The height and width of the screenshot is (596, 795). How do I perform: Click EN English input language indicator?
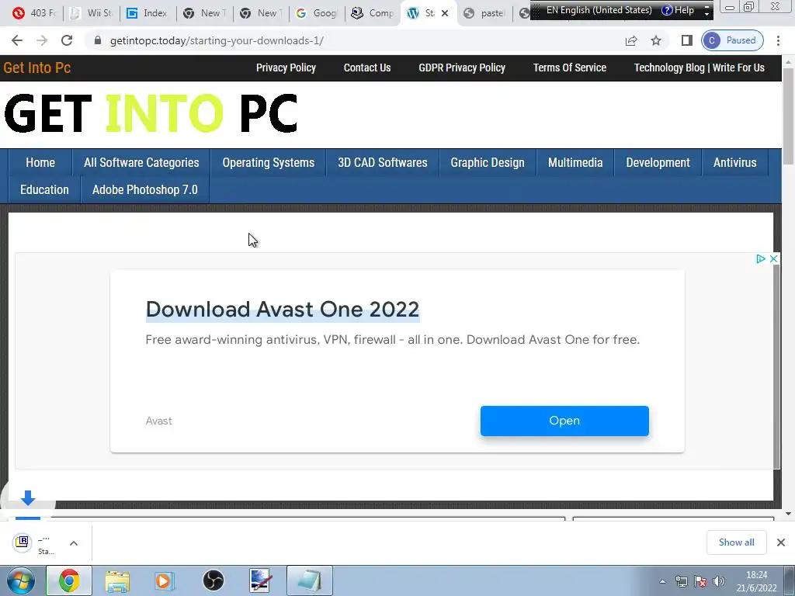tap(599, 10)
